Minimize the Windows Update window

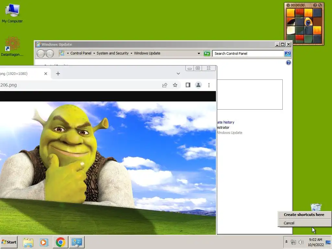coord(277,44)
